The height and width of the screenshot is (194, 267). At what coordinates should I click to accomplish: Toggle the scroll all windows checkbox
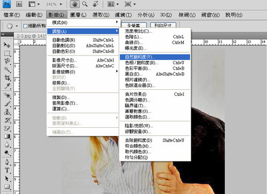click(26, 26)
